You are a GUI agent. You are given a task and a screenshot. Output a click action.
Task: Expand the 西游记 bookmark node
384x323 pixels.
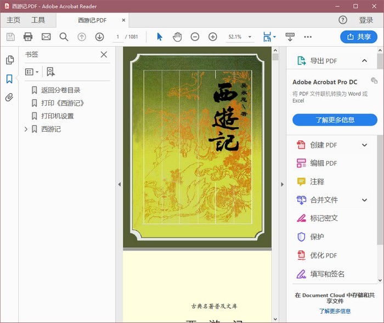click(x=26, y=129)
